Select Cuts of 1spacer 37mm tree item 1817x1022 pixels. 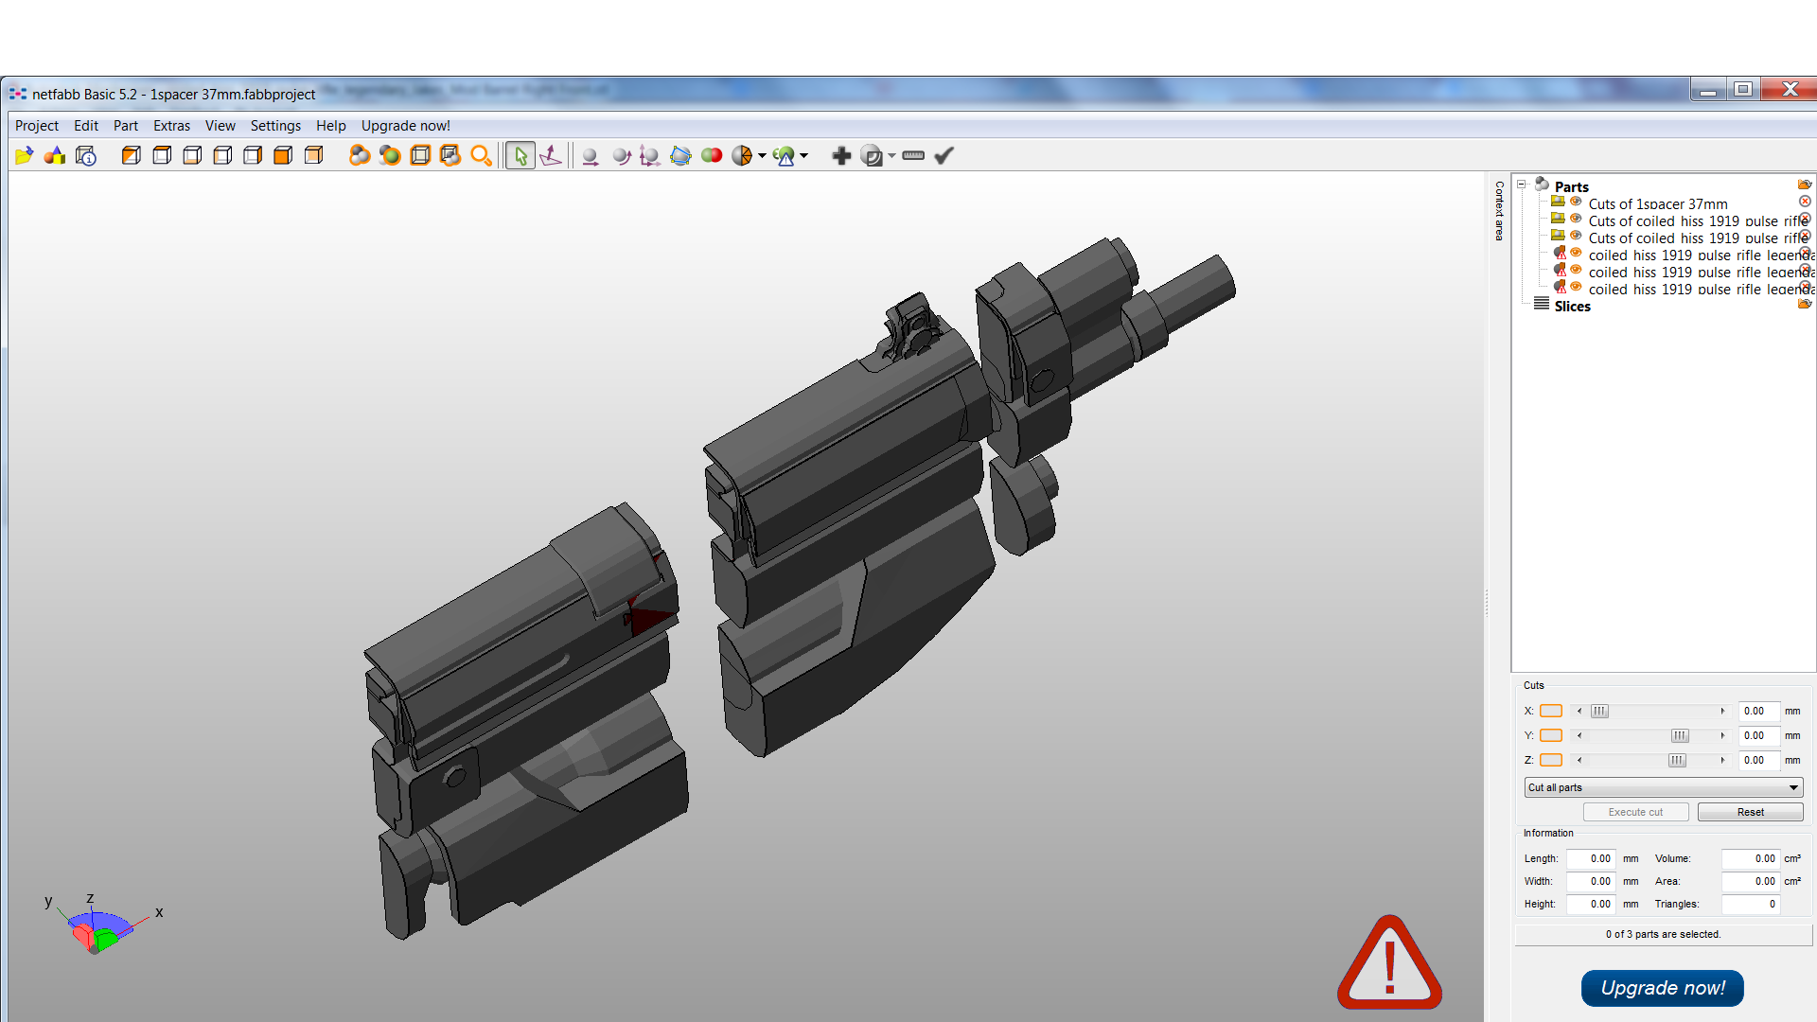coord(1658,203)
